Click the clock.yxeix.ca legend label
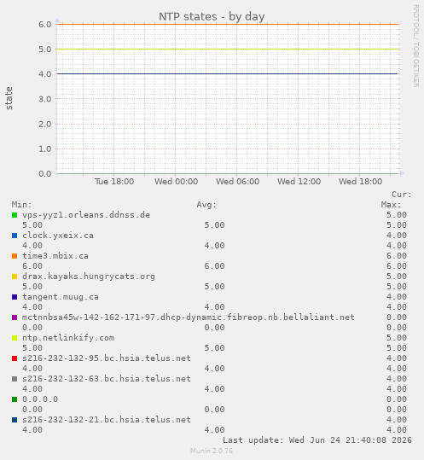 point(58,236)
